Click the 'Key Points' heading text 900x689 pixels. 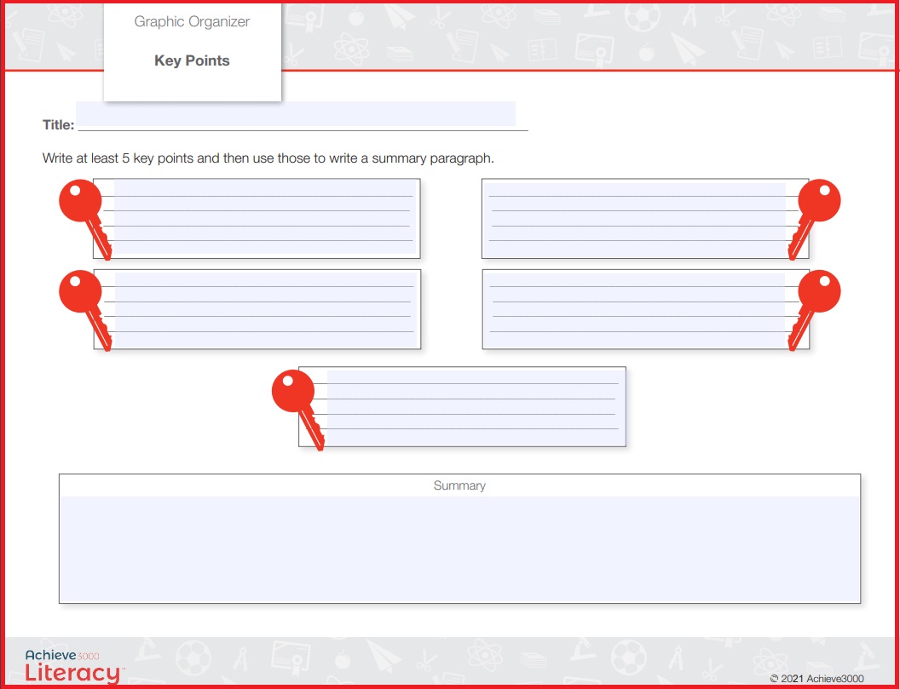pyautogui.click(x=192, y=60)
